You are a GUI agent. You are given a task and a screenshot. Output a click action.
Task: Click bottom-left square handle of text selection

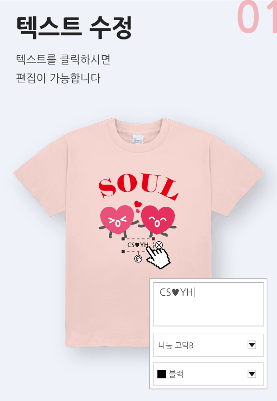(x=123, y=251)
